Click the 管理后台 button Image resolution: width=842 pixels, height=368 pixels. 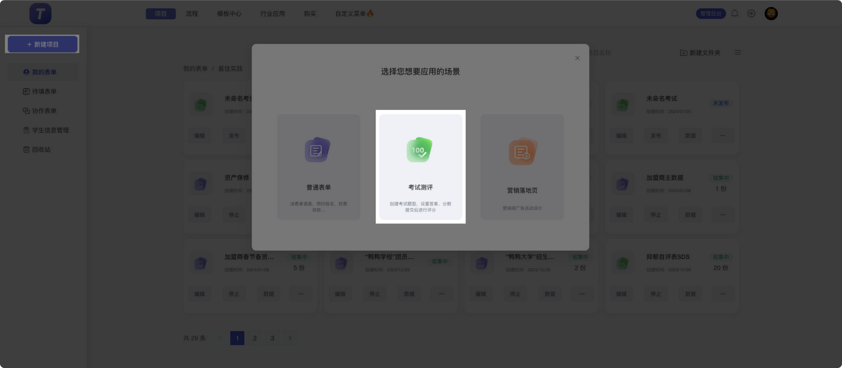(711, 13)
